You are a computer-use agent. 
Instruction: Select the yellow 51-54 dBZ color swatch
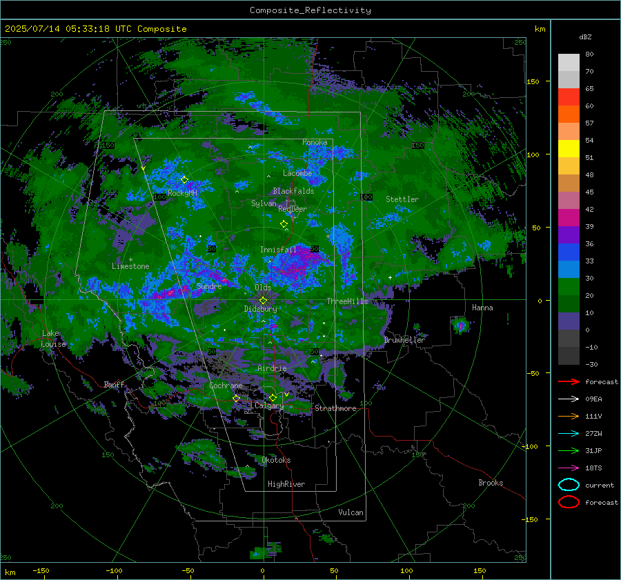(569, 149)
